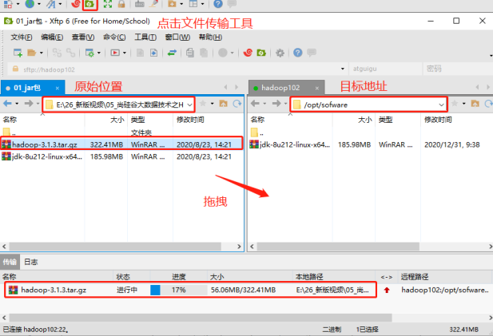The width and height of the screenshot is (493, 336).
Task: Click the blue Help question mark in Xftp toolbar
Action: pos(298,53)
